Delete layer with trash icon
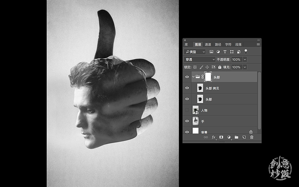The height and width of the screenshot is (187, 299). [252, 137]
